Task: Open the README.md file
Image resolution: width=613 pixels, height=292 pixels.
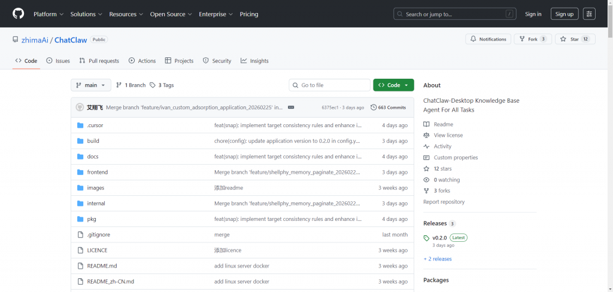Action: 102,266
